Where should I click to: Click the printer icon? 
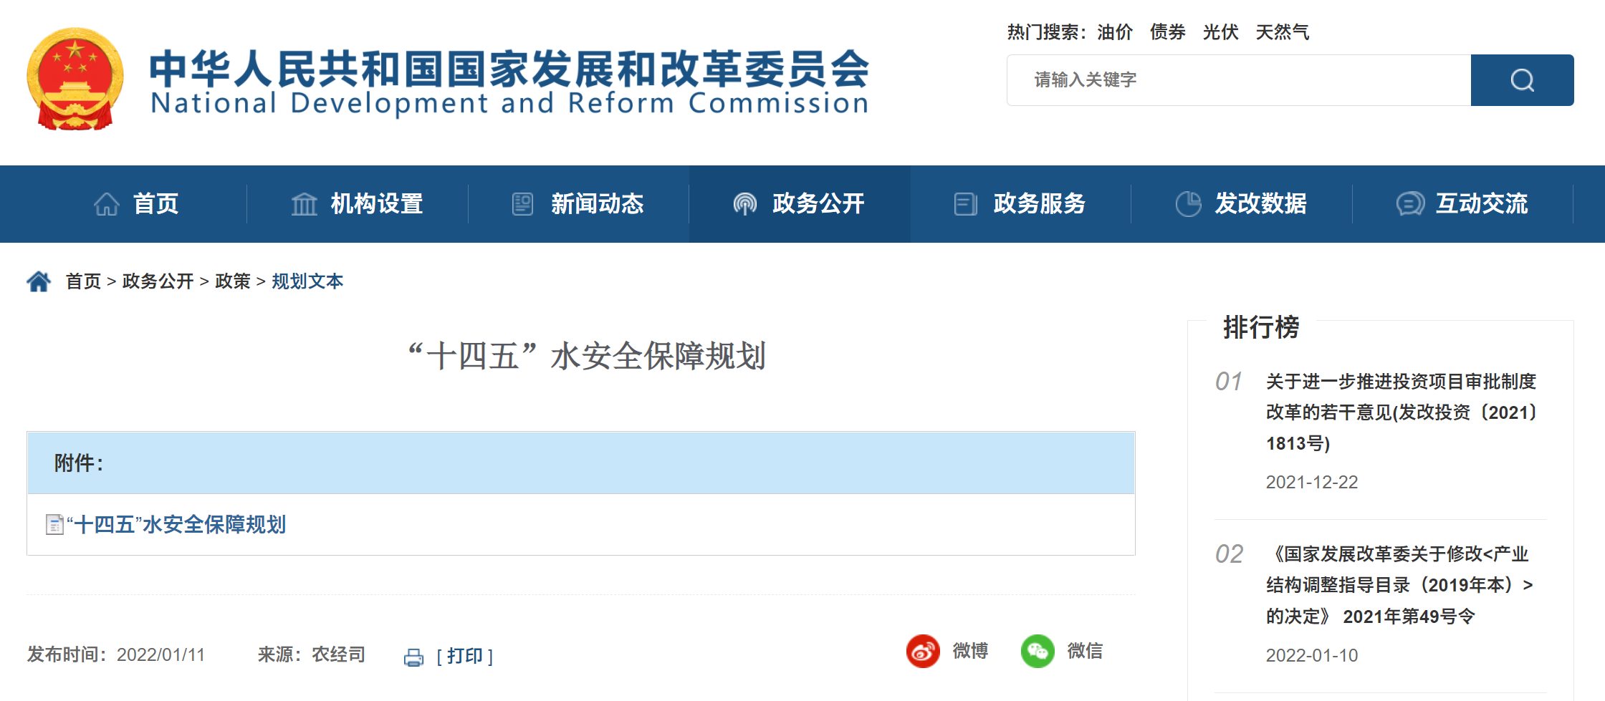click(x=413, y=657)
